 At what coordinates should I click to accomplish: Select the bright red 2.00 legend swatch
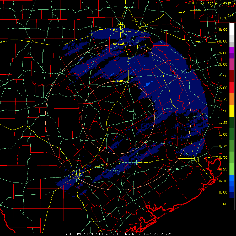(x=232, y=88)
